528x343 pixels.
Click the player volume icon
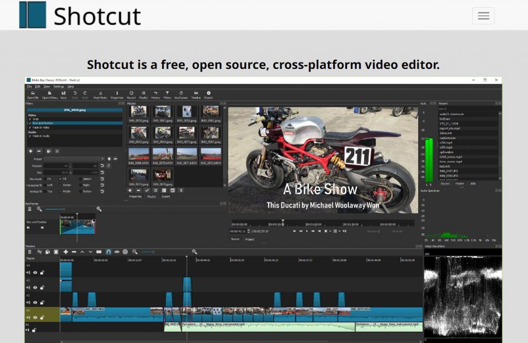[x=344, y=231]
